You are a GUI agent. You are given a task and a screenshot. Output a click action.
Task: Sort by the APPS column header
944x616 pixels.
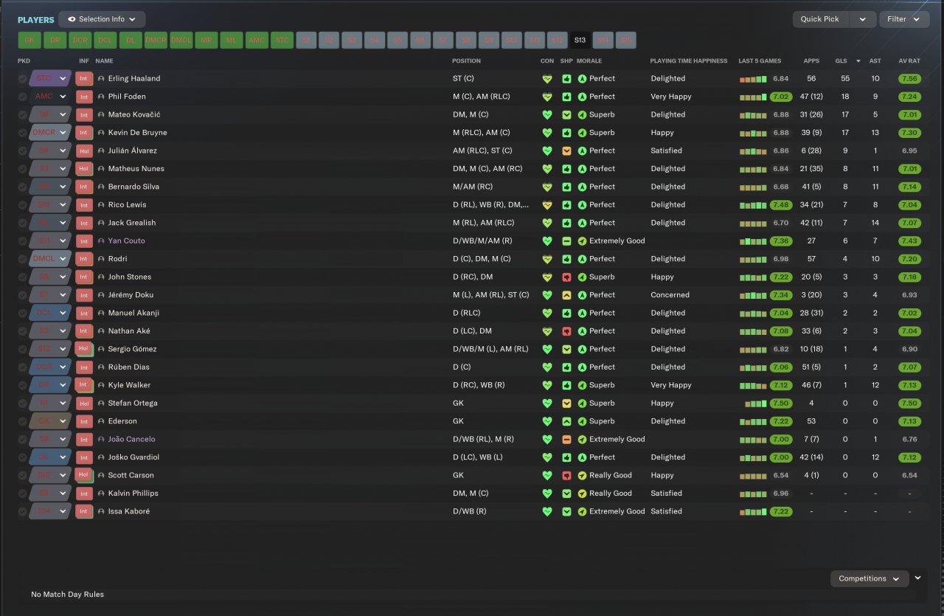pyautogui.click(x=811, y=61)
